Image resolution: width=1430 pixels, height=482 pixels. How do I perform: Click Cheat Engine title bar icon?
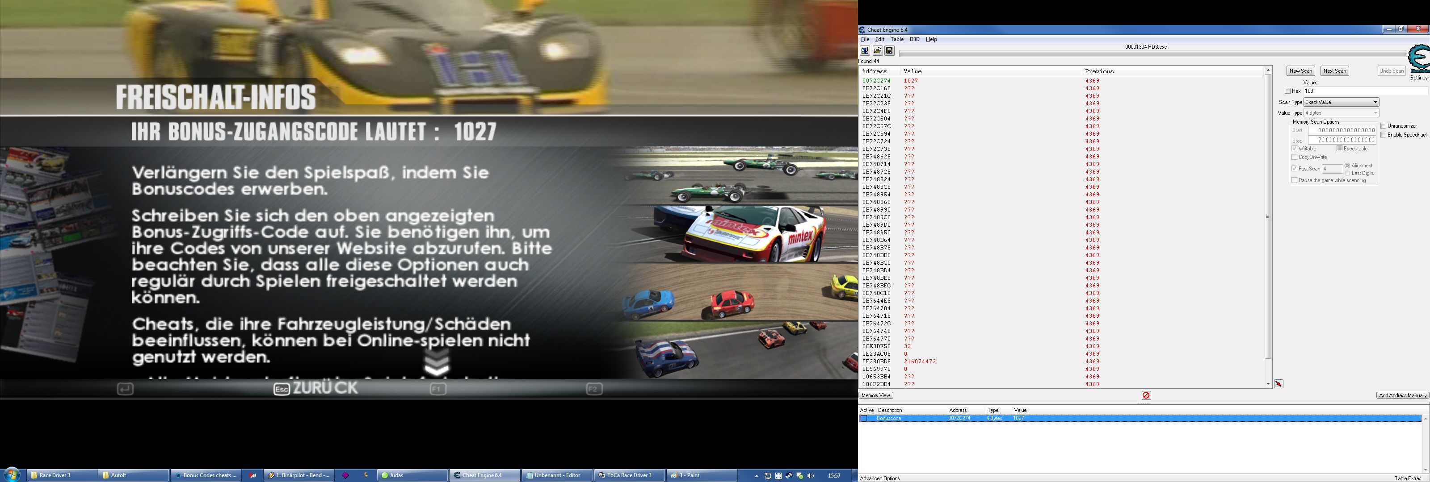coord(862,30)
